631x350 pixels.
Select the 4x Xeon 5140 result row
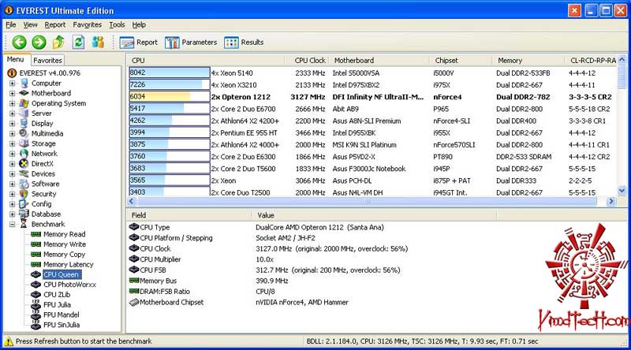372,73
